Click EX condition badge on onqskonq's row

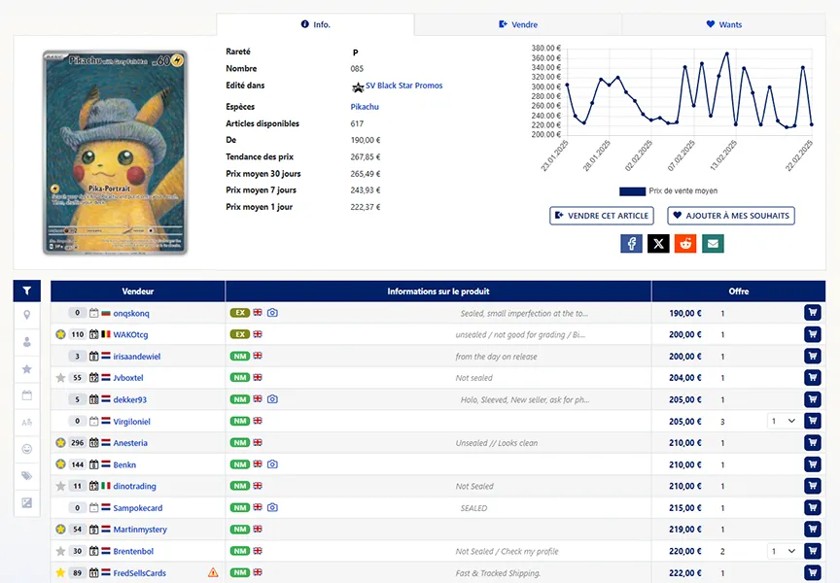(x=240, y=313)
